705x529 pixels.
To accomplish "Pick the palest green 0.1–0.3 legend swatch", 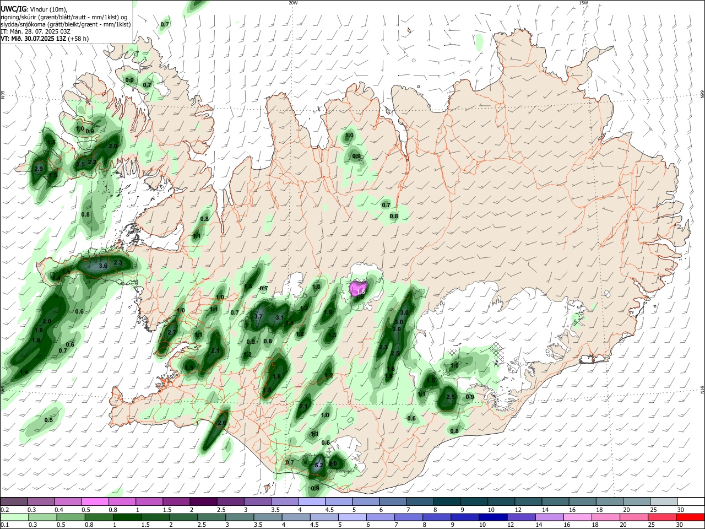I will click(x=14, y=517).
